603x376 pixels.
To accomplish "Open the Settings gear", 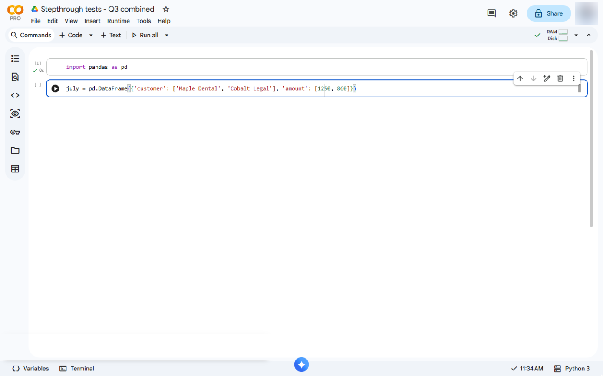I will pos(513,13).
